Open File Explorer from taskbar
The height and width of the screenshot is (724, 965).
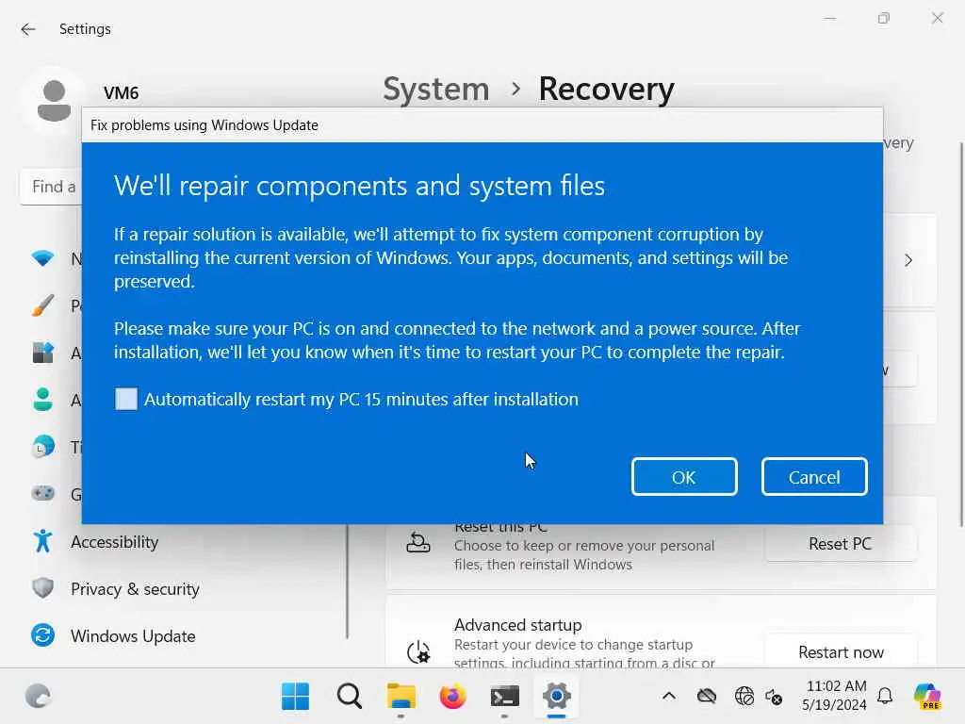(x=401, y=697)
